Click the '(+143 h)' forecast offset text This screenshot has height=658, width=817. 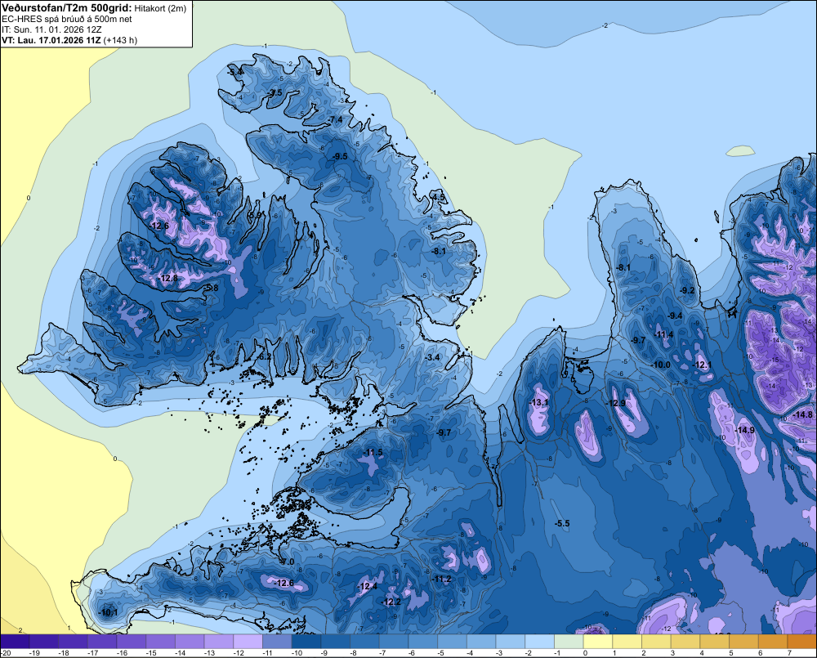click(120, 40)
